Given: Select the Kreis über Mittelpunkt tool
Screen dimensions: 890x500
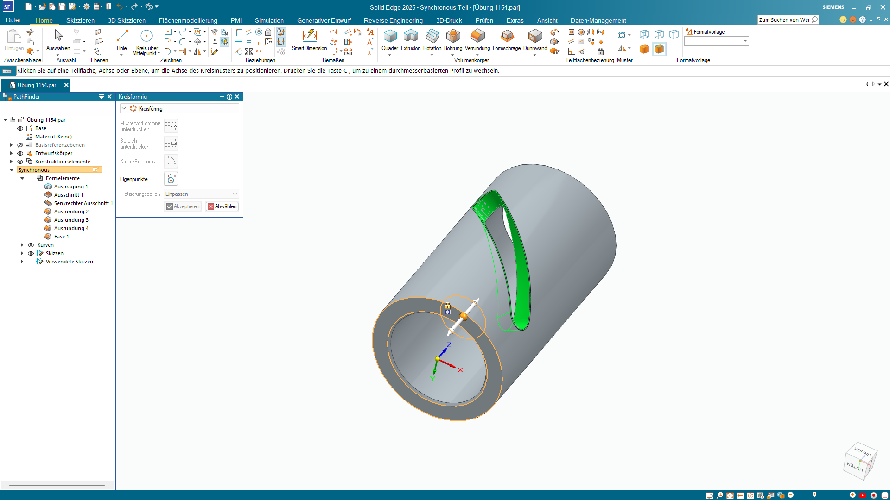Looking at the screenshot, I should [146, 42].
